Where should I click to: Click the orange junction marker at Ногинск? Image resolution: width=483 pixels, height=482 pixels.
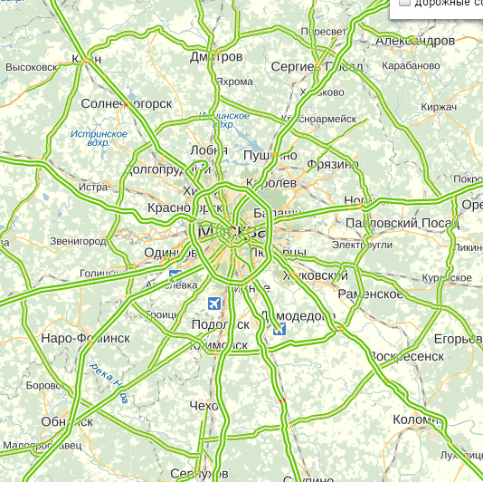point(359,205)
